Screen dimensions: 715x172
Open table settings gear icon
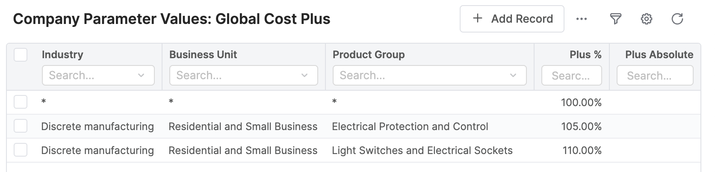click(647, 19)
